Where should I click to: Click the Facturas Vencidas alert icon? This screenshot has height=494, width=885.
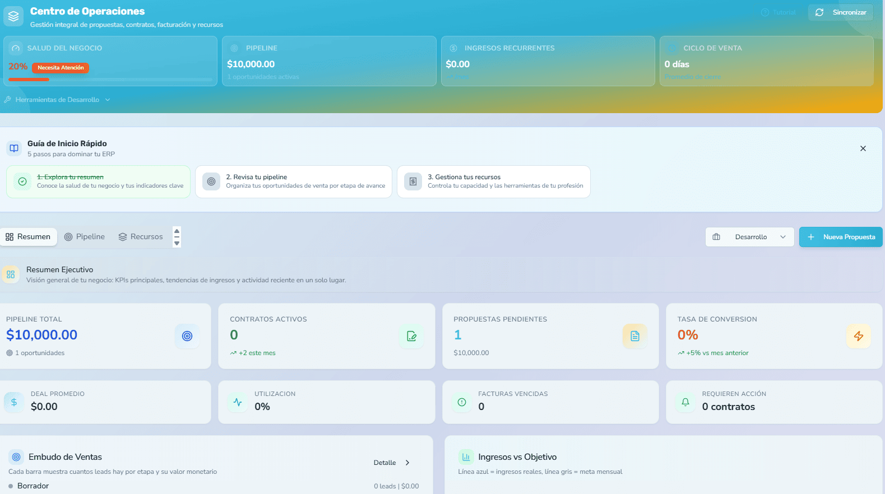pyautogui.click(x=462, y=402)
